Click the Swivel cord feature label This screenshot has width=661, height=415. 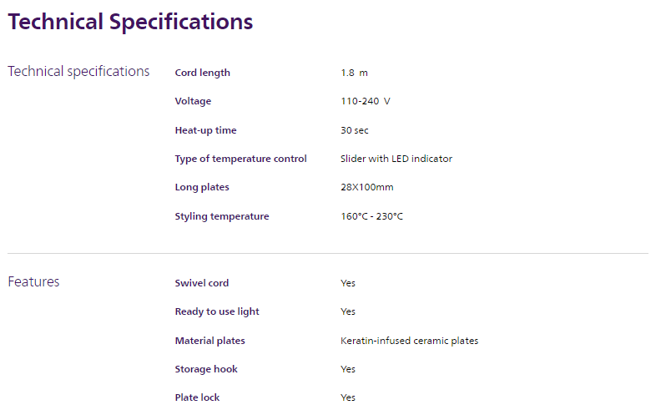[x=201, y=283]
